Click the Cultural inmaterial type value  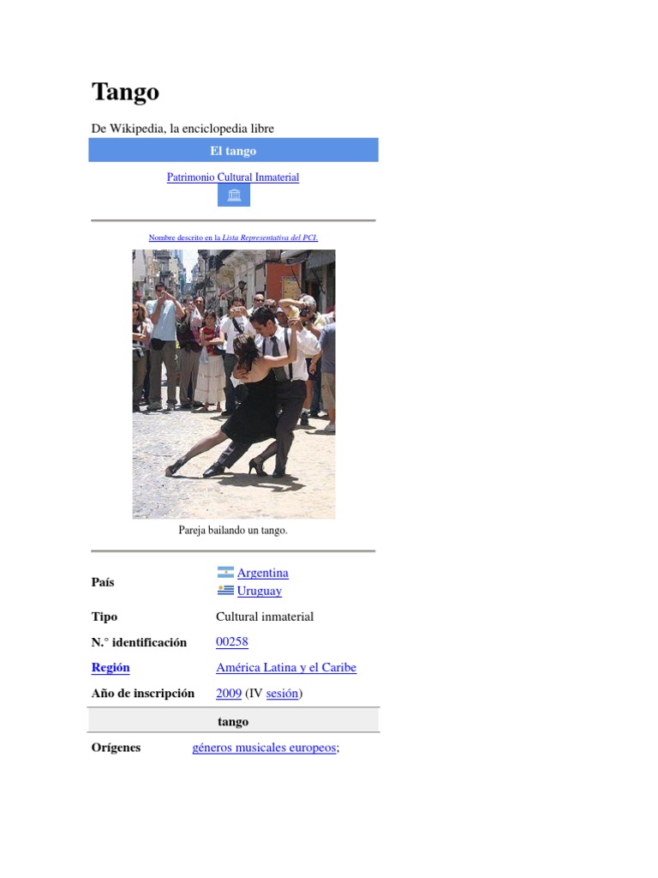click(x=265, y=616)
